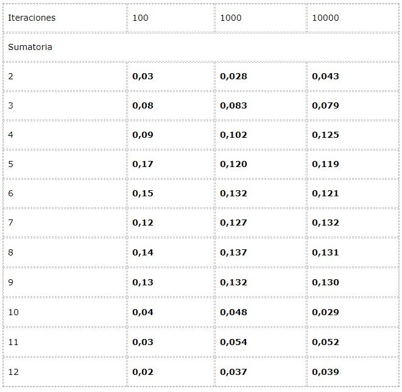402x392 pixels.
Task: Click the 0,125 value cell
Action: pos(325,135)
